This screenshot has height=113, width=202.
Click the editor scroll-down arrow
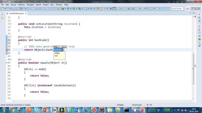point(193,99)
